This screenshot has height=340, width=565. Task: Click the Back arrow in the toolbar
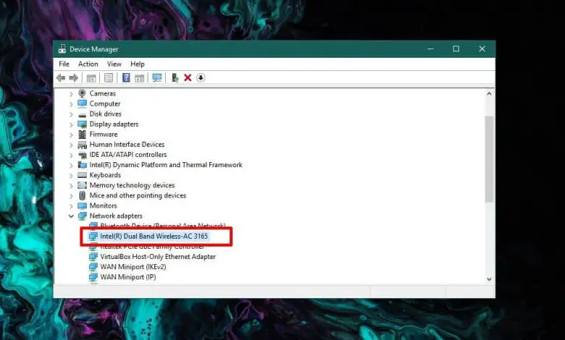click(x=61, y=77)
